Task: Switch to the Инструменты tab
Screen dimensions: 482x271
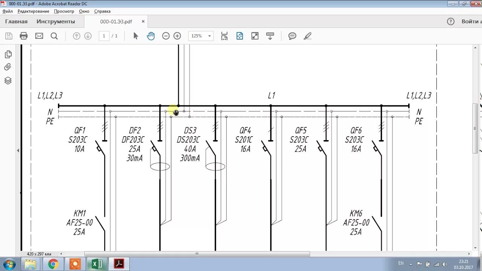Action: pyautogui.click(x=56, y=21)
